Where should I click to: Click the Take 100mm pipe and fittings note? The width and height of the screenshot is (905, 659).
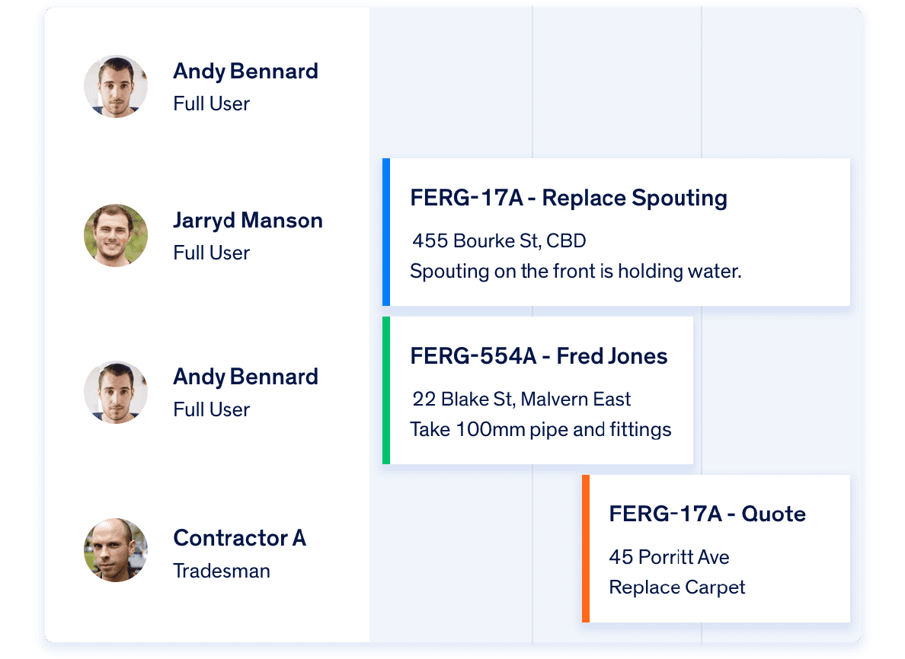coord(540,429)
